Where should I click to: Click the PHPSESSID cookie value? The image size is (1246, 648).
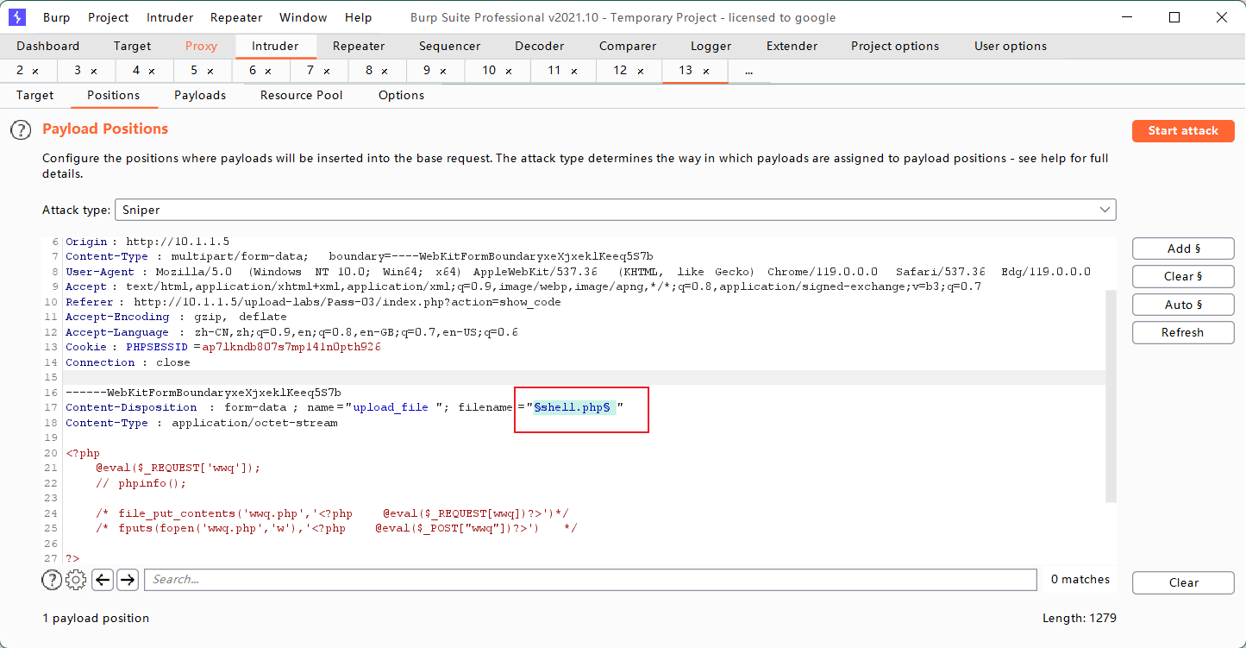point(291,348)
